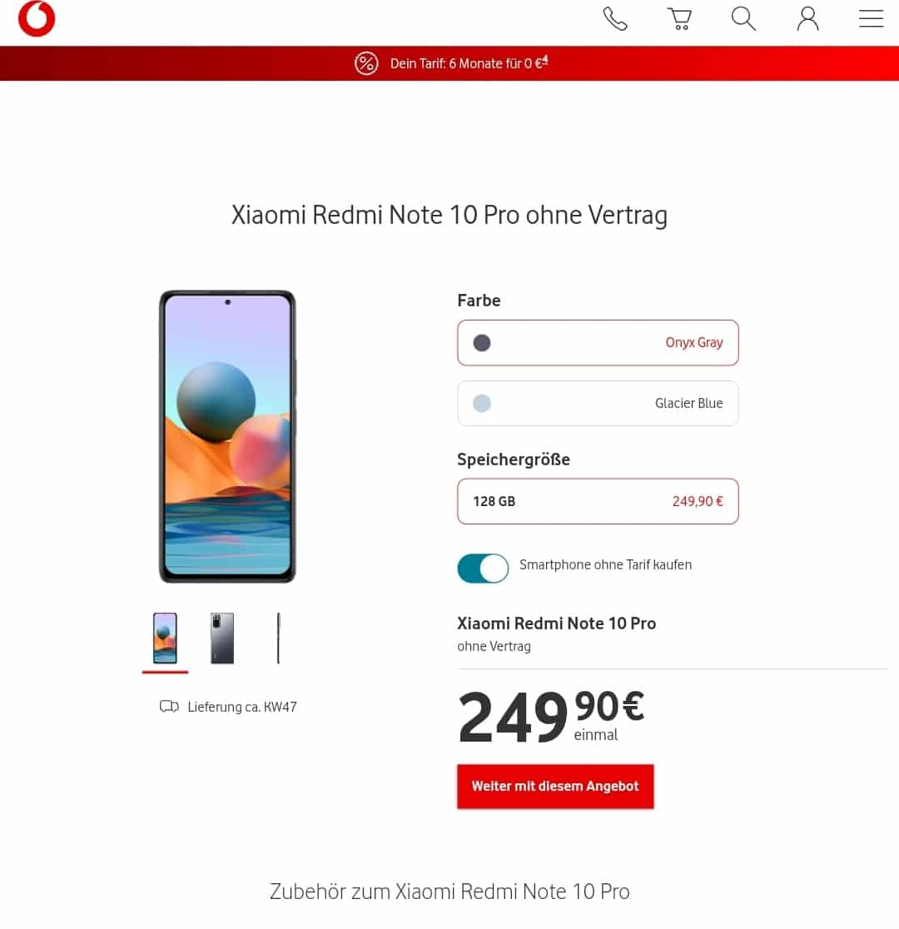Screen dimensions: 899x929
Task: Toggle Smartphone ohne Tarif kaufen switch
Action: (x=483, y=569)
